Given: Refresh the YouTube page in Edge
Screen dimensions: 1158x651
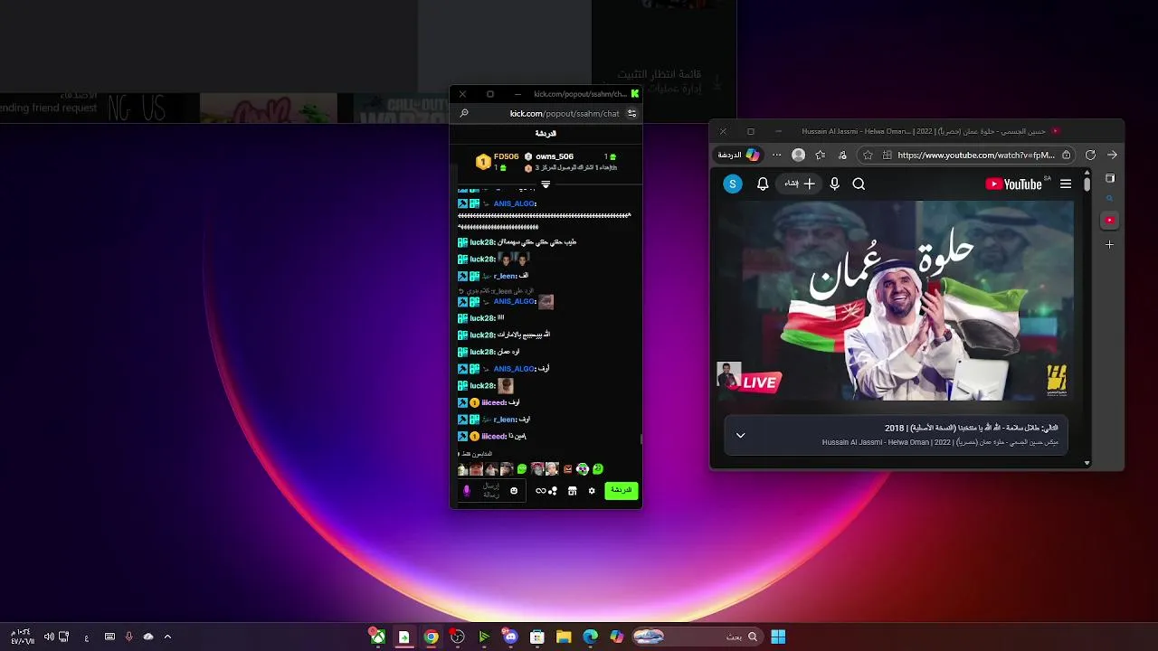Looking at the screenshot, I should point(1090,156).
